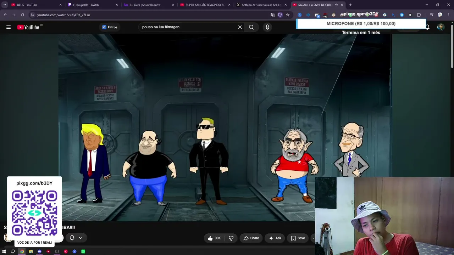Open Discord from the taskbar

[39, 251]
